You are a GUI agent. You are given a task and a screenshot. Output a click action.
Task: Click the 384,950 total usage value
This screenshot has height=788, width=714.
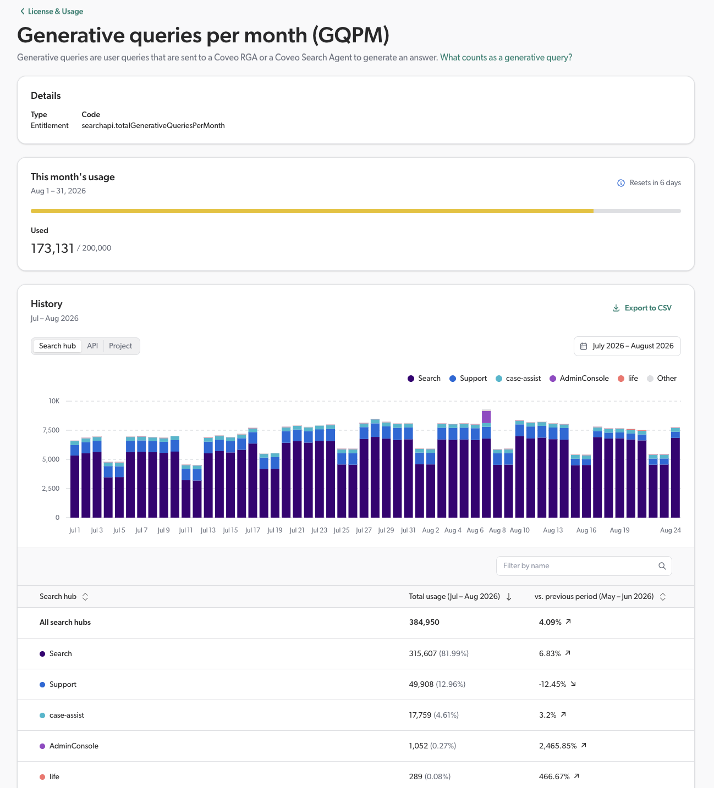point(424,623)
